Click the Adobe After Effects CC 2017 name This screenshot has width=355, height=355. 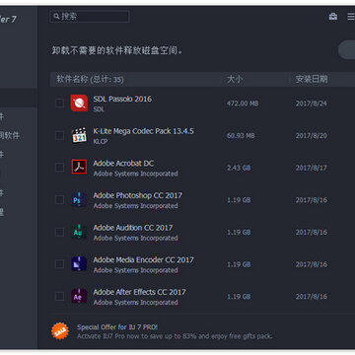(x=139, y=292)
